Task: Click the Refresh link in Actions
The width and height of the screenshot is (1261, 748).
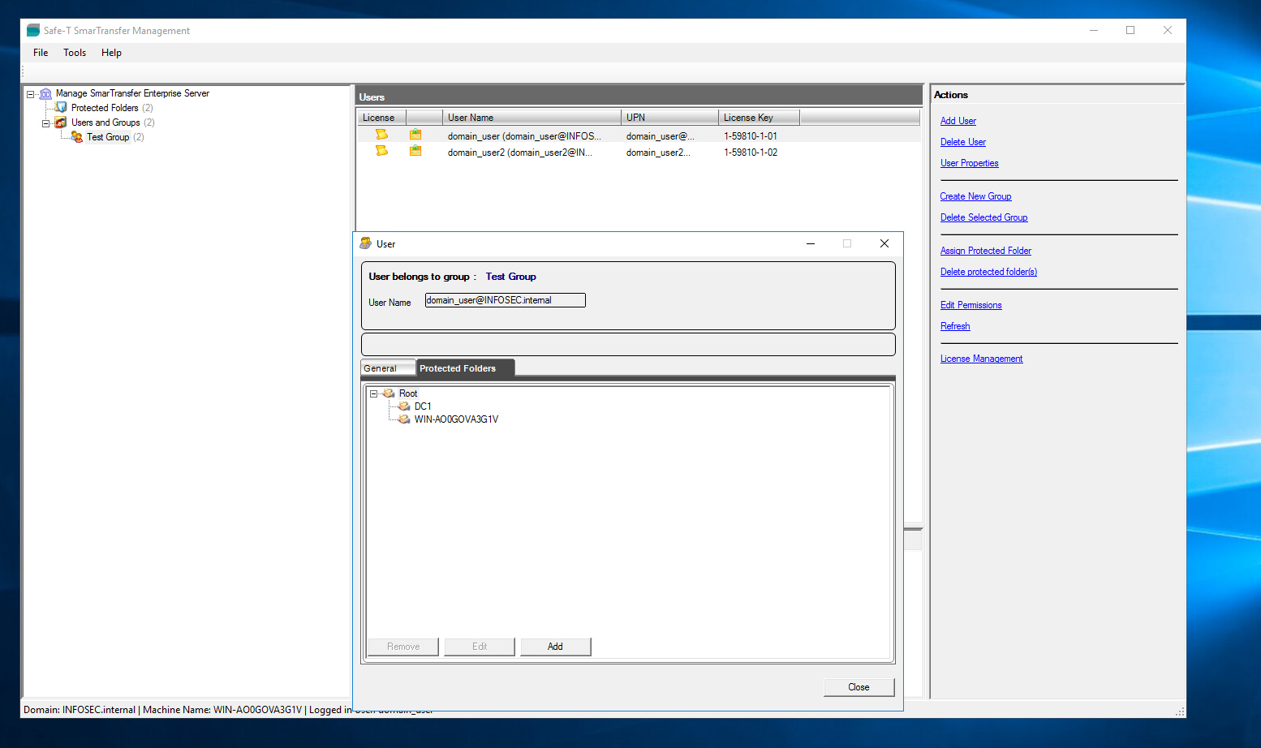Action: tap(955, 326)
